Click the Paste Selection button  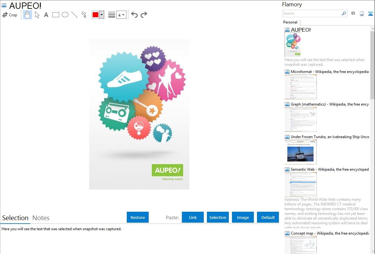pos(218,217)
